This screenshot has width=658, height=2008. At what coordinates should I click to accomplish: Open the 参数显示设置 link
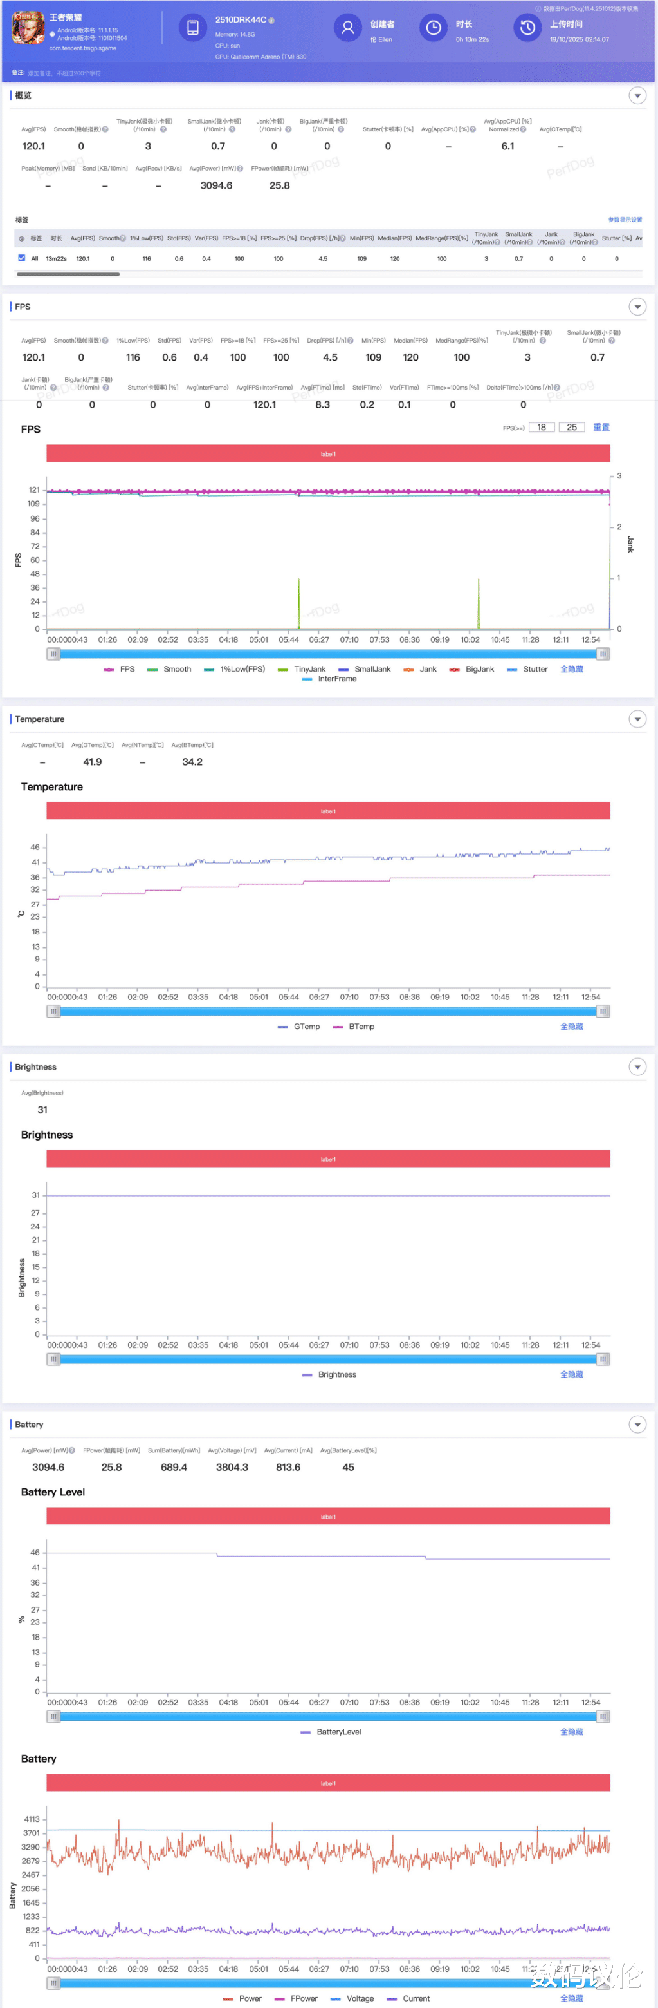click(x=625, y=220)
